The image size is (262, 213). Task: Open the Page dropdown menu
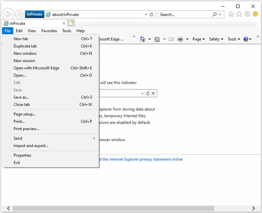[x=198, y=39]
